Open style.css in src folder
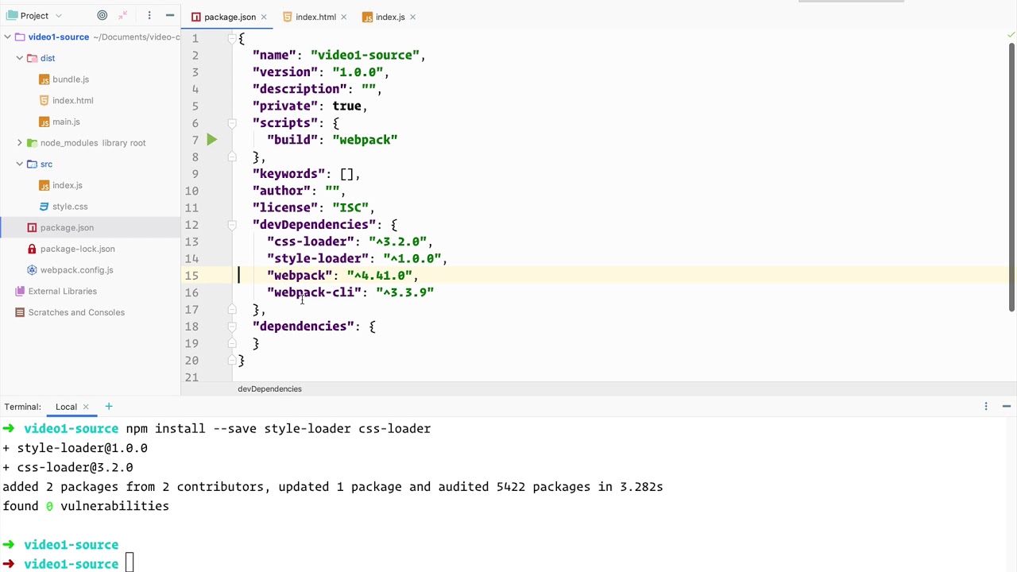Image resolution: width=1017 pixels, height=572 pixels. pyautogui.click(x=70, y=207)
